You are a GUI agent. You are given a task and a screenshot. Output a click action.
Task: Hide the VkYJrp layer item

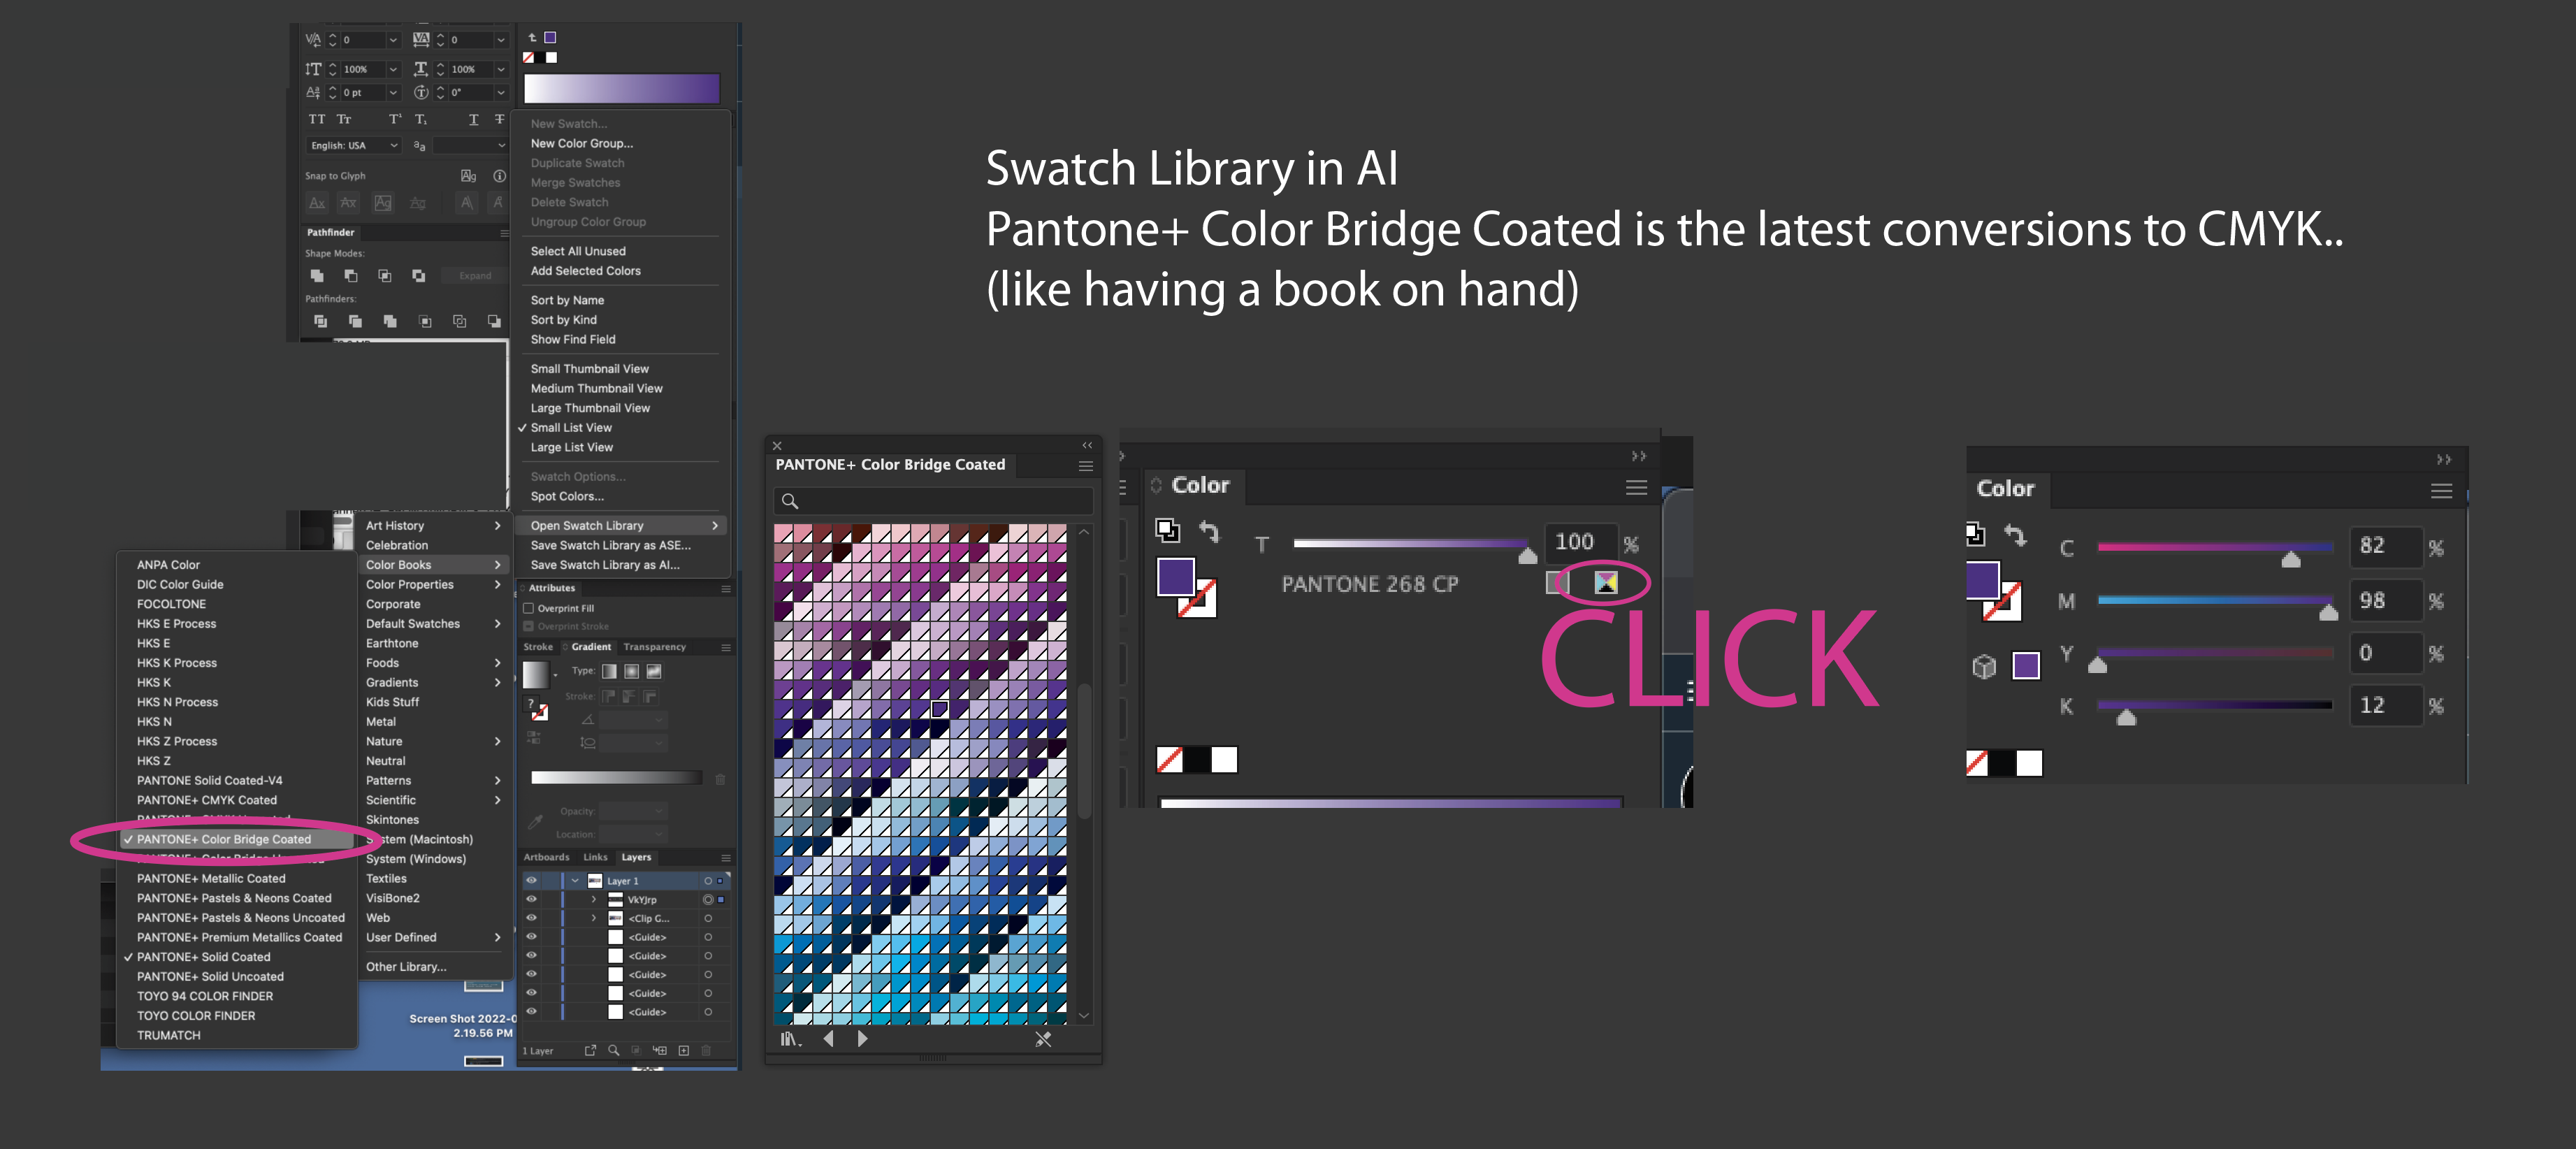point(531,899)
